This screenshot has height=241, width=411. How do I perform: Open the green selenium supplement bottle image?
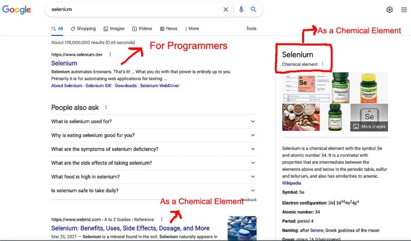point(341,88)
